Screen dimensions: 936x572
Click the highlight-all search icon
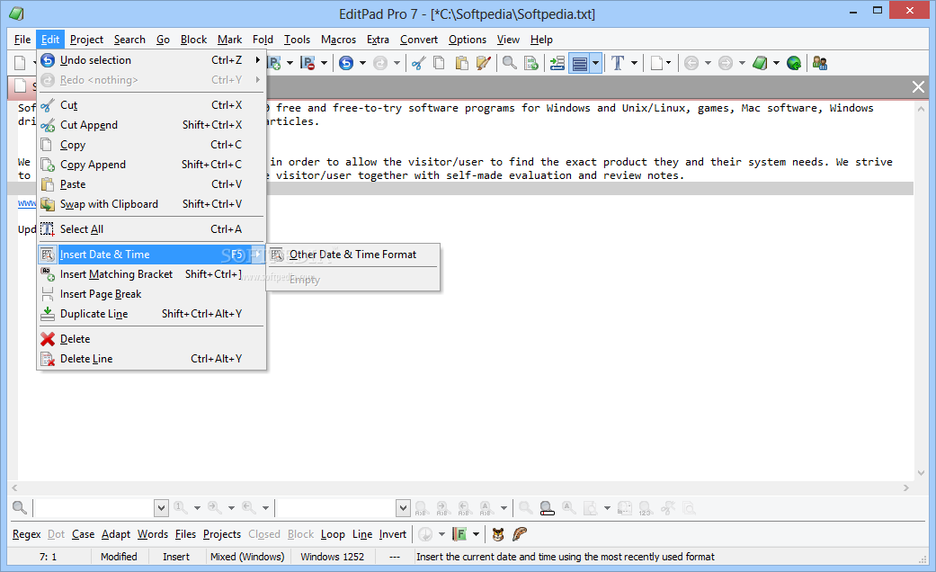coord(547,508)
